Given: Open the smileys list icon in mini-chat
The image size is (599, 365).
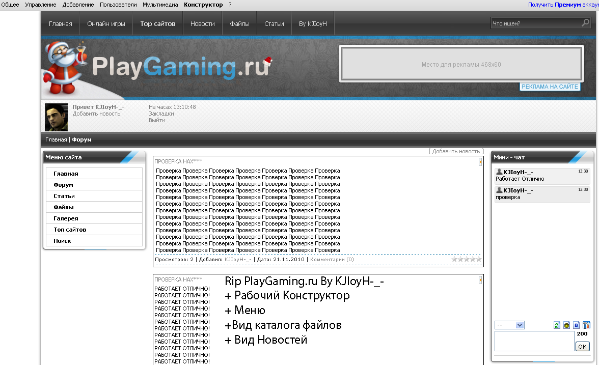Looking at the screenshot, I should click(x=566, y=325).
